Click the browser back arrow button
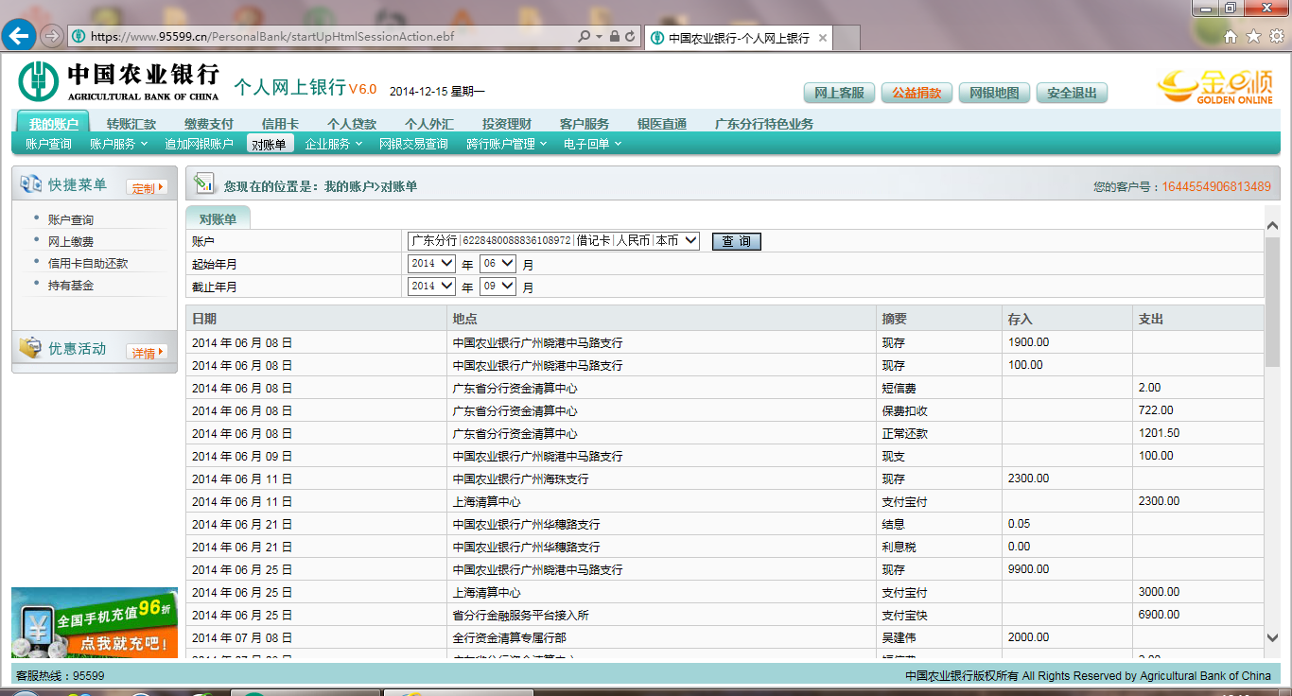1292x696 pixels. [x=20, y=36]
